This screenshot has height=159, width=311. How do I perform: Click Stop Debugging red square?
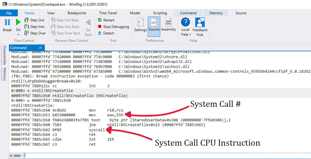[x=100, y=27]
